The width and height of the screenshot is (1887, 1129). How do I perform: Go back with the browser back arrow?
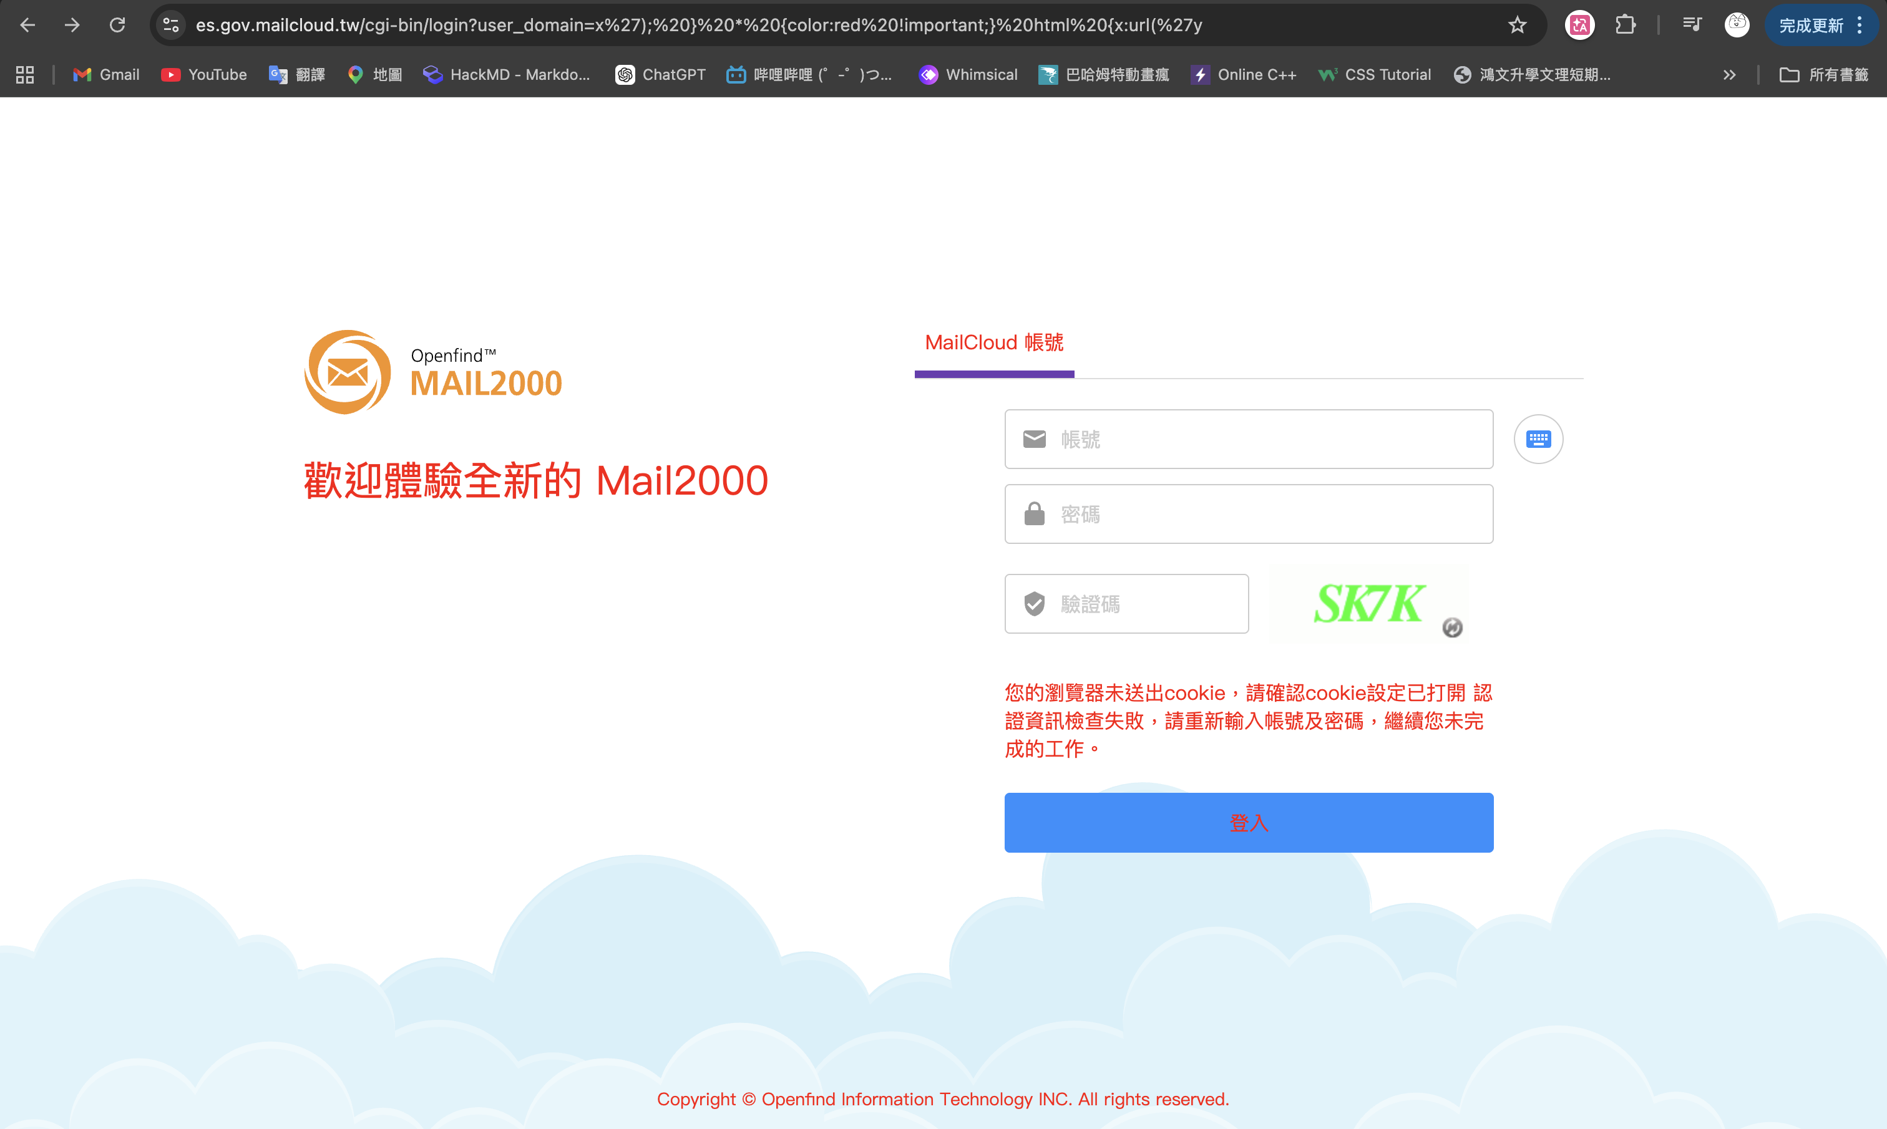pyautogui.click(x=27, y=25)
